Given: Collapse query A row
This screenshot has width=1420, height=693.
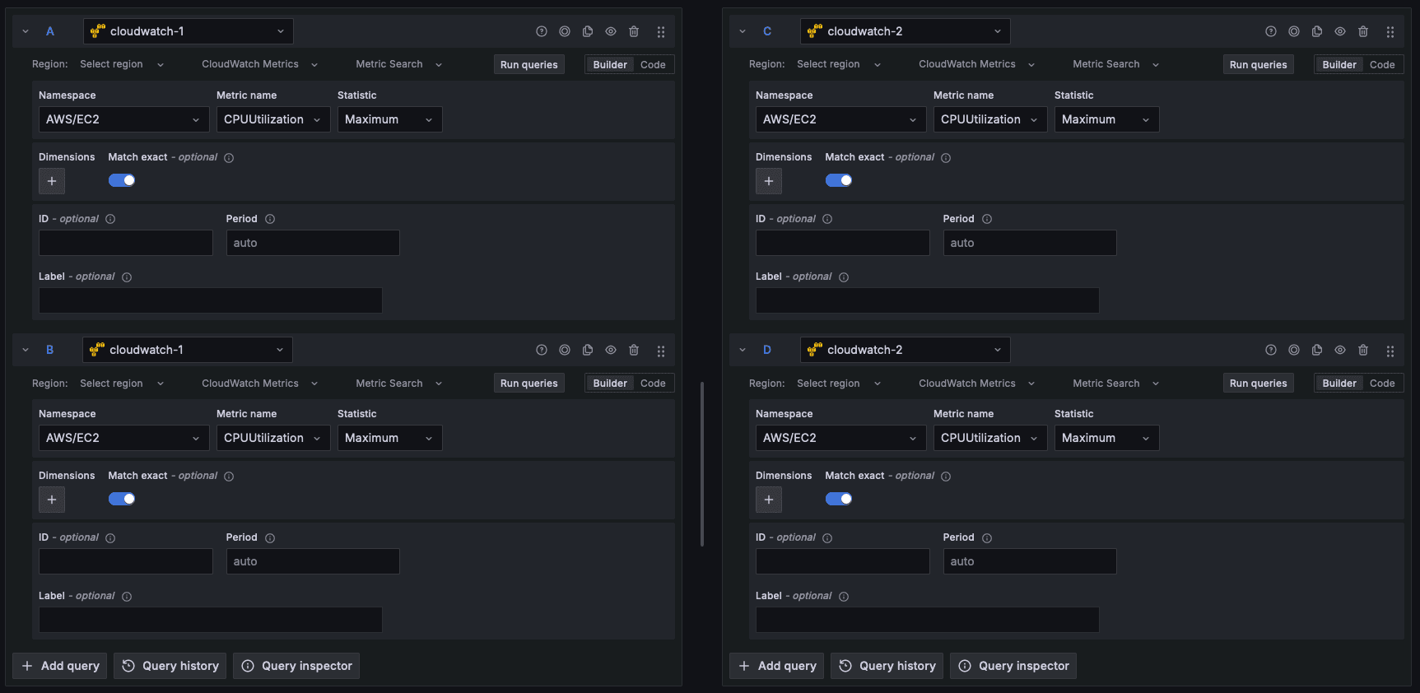Looking at the screenshot, I should coord(26,31).
